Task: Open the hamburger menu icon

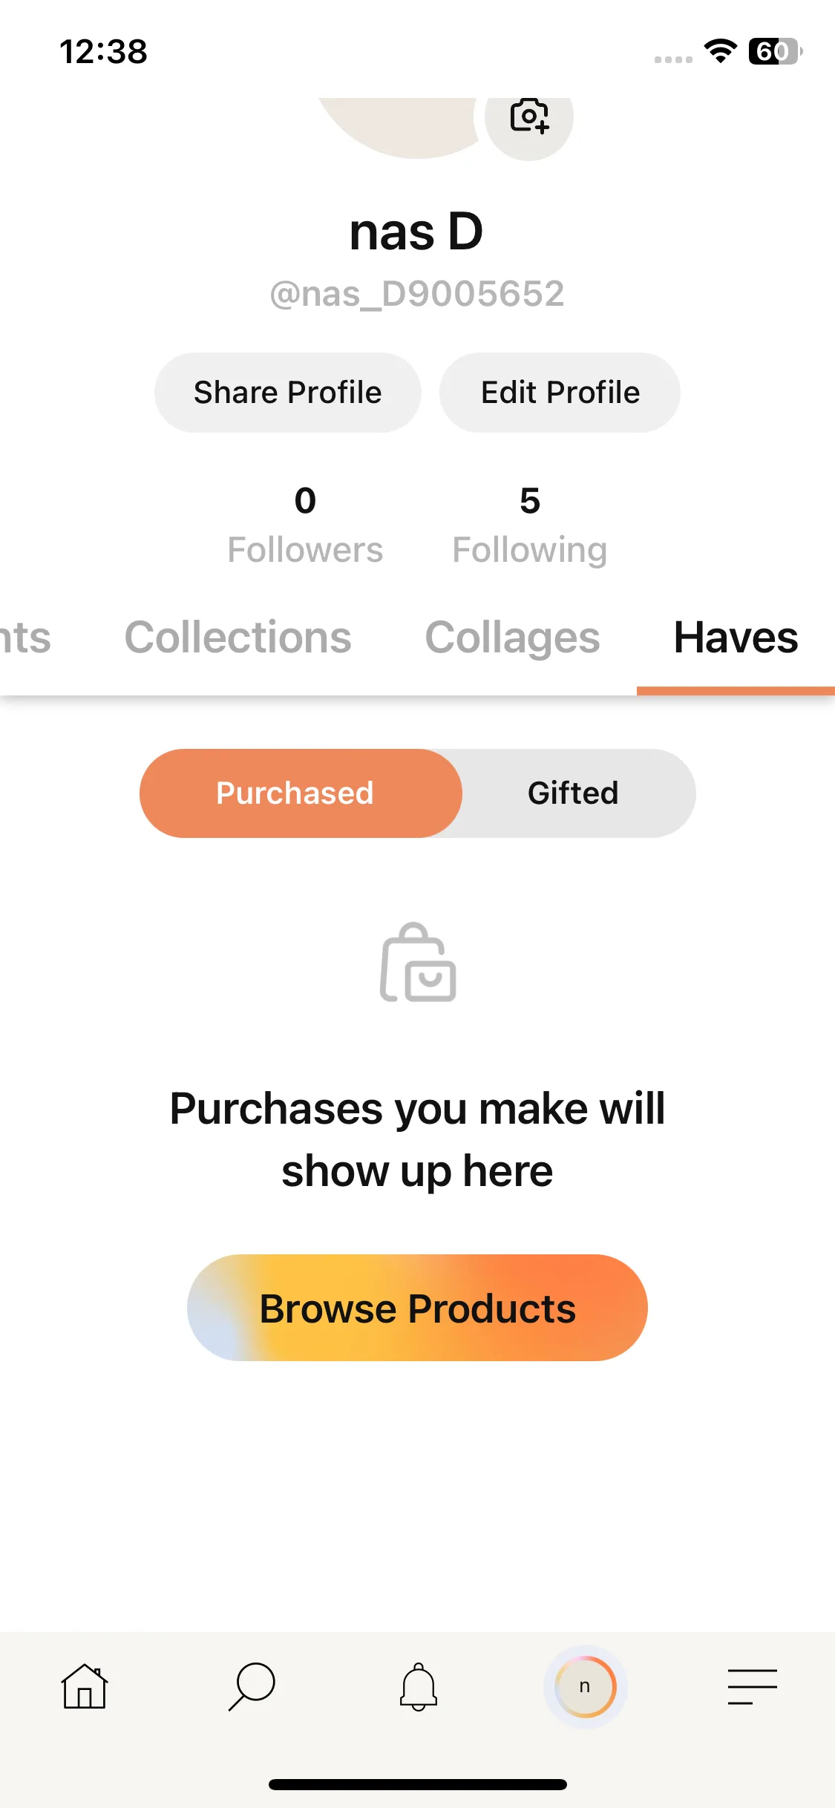Action: pos(752,1686)
